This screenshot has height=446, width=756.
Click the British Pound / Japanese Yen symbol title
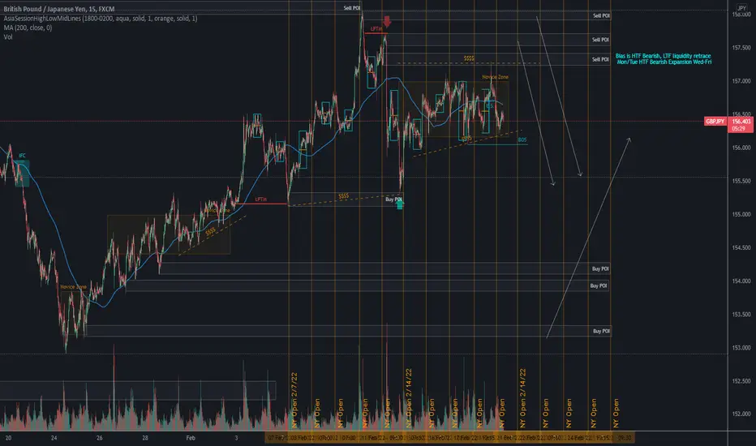pos(59,9)
